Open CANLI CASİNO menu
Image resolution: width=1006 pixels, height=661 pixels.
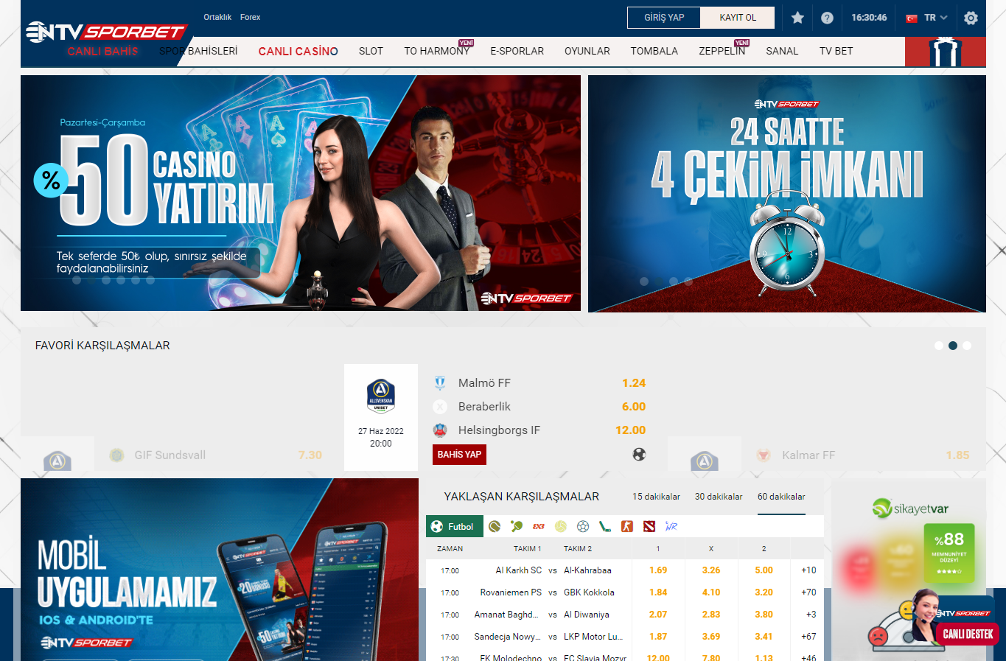(298, 51)
